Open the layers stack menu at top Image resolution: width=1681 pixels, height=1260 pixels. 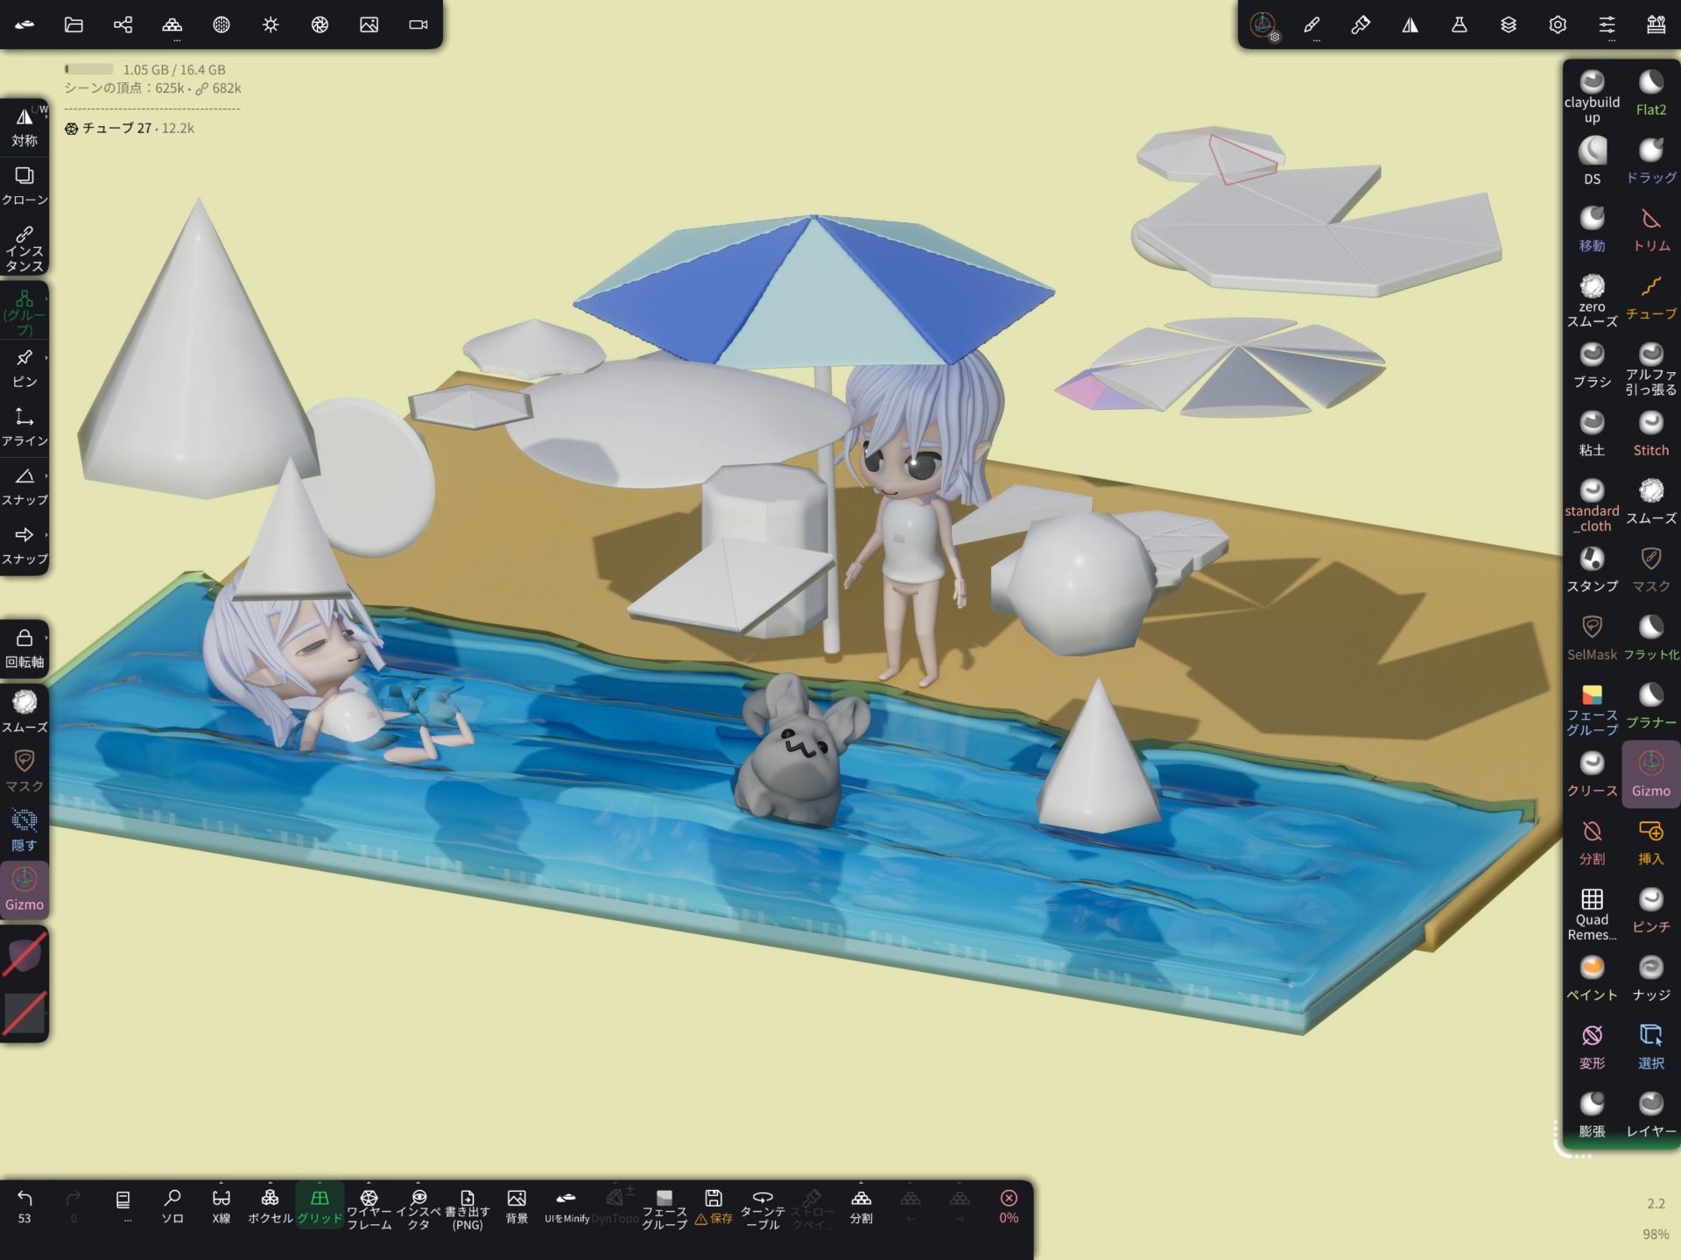point(1508,25)
